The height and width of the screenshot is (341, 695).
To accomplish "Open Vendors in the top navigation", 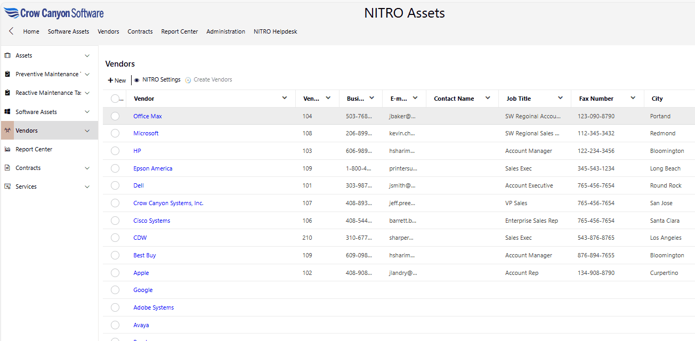I will point(109,31).
